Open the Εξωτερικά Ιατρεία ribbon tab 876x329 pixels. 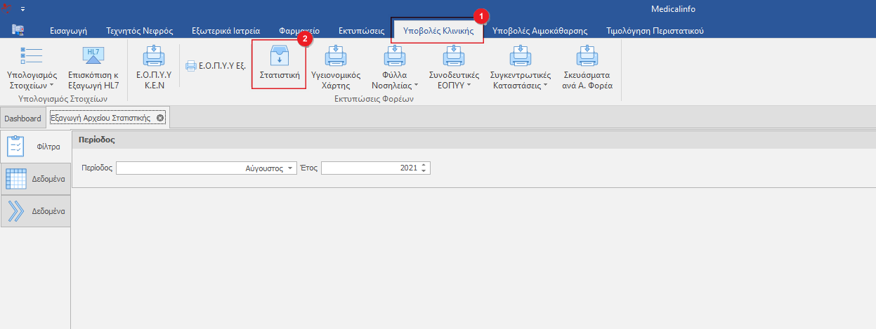tap(225, 31)
